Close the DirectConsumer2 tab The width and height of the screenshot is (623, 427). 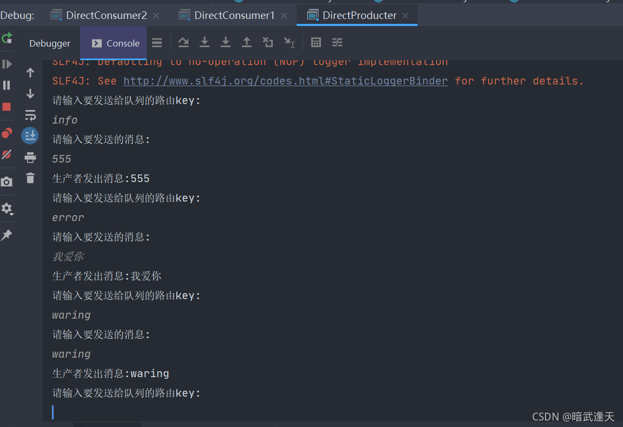[156, 16]
